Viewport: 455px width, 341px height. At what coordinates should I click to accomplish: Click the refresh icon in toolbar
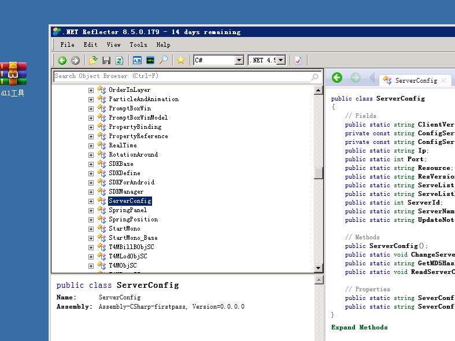pos(119,60)
